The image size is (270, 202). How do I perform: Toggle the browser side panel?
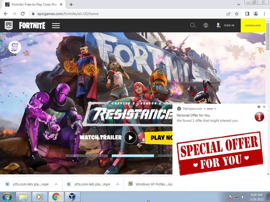pyautogui.click(x=247, y=14)
